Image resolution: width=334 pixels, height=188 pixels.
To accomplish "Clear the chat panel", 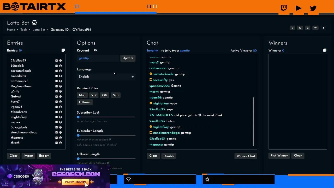I will 153,156.
